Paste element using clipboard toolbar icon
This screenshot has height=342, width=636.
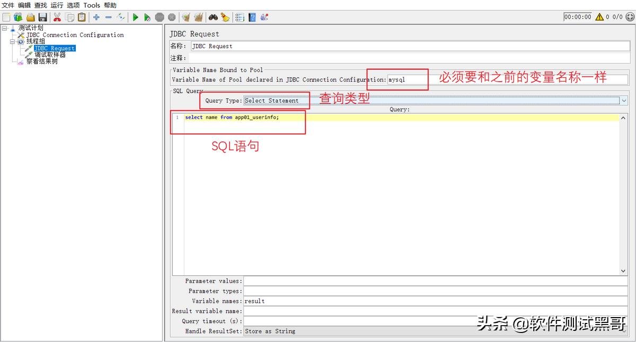82,17
